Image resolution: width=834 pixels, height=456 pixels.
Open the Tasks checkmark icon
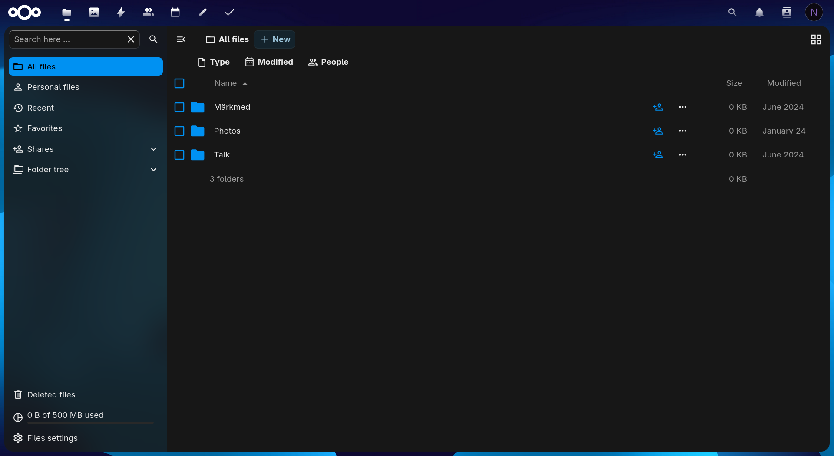click(x=229, y=12)
